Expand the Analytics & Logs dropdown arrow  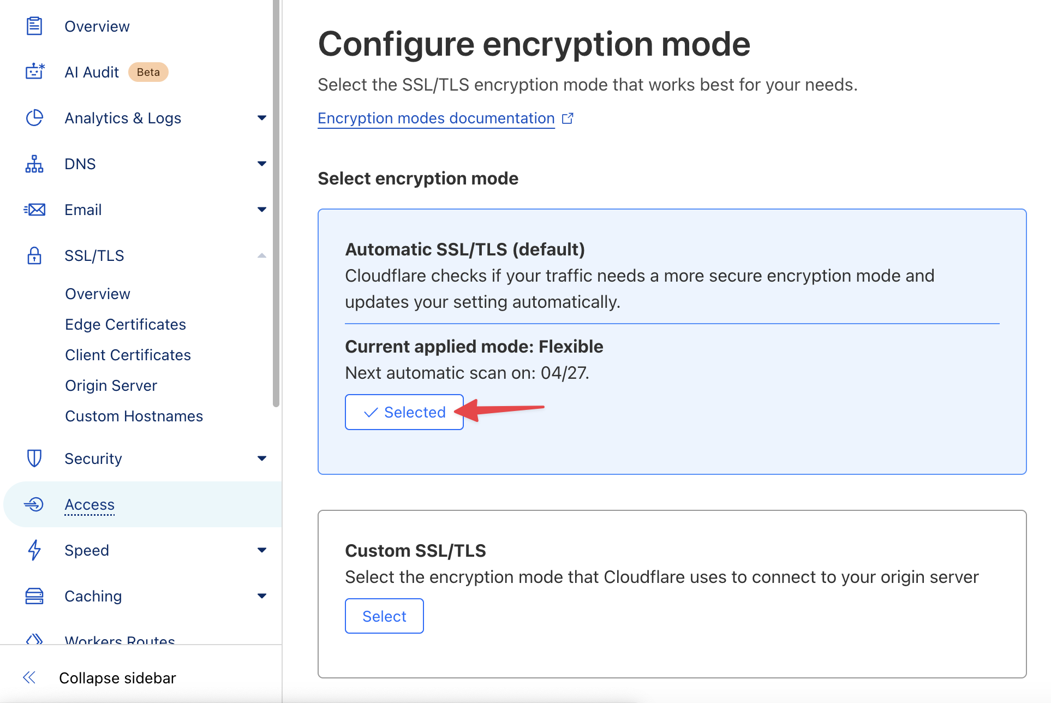(262, 118)
